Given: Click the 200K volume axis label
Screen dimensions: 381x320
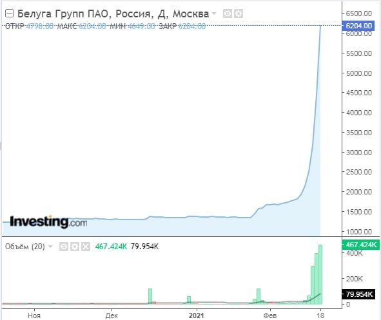Looking at the screenshot, I should (355, 279).
